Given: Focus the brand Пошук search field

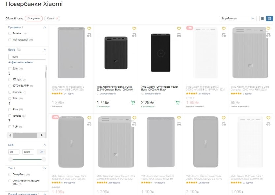Looking at the screenshot, I should pyautogui.click(x=27, y=57).
